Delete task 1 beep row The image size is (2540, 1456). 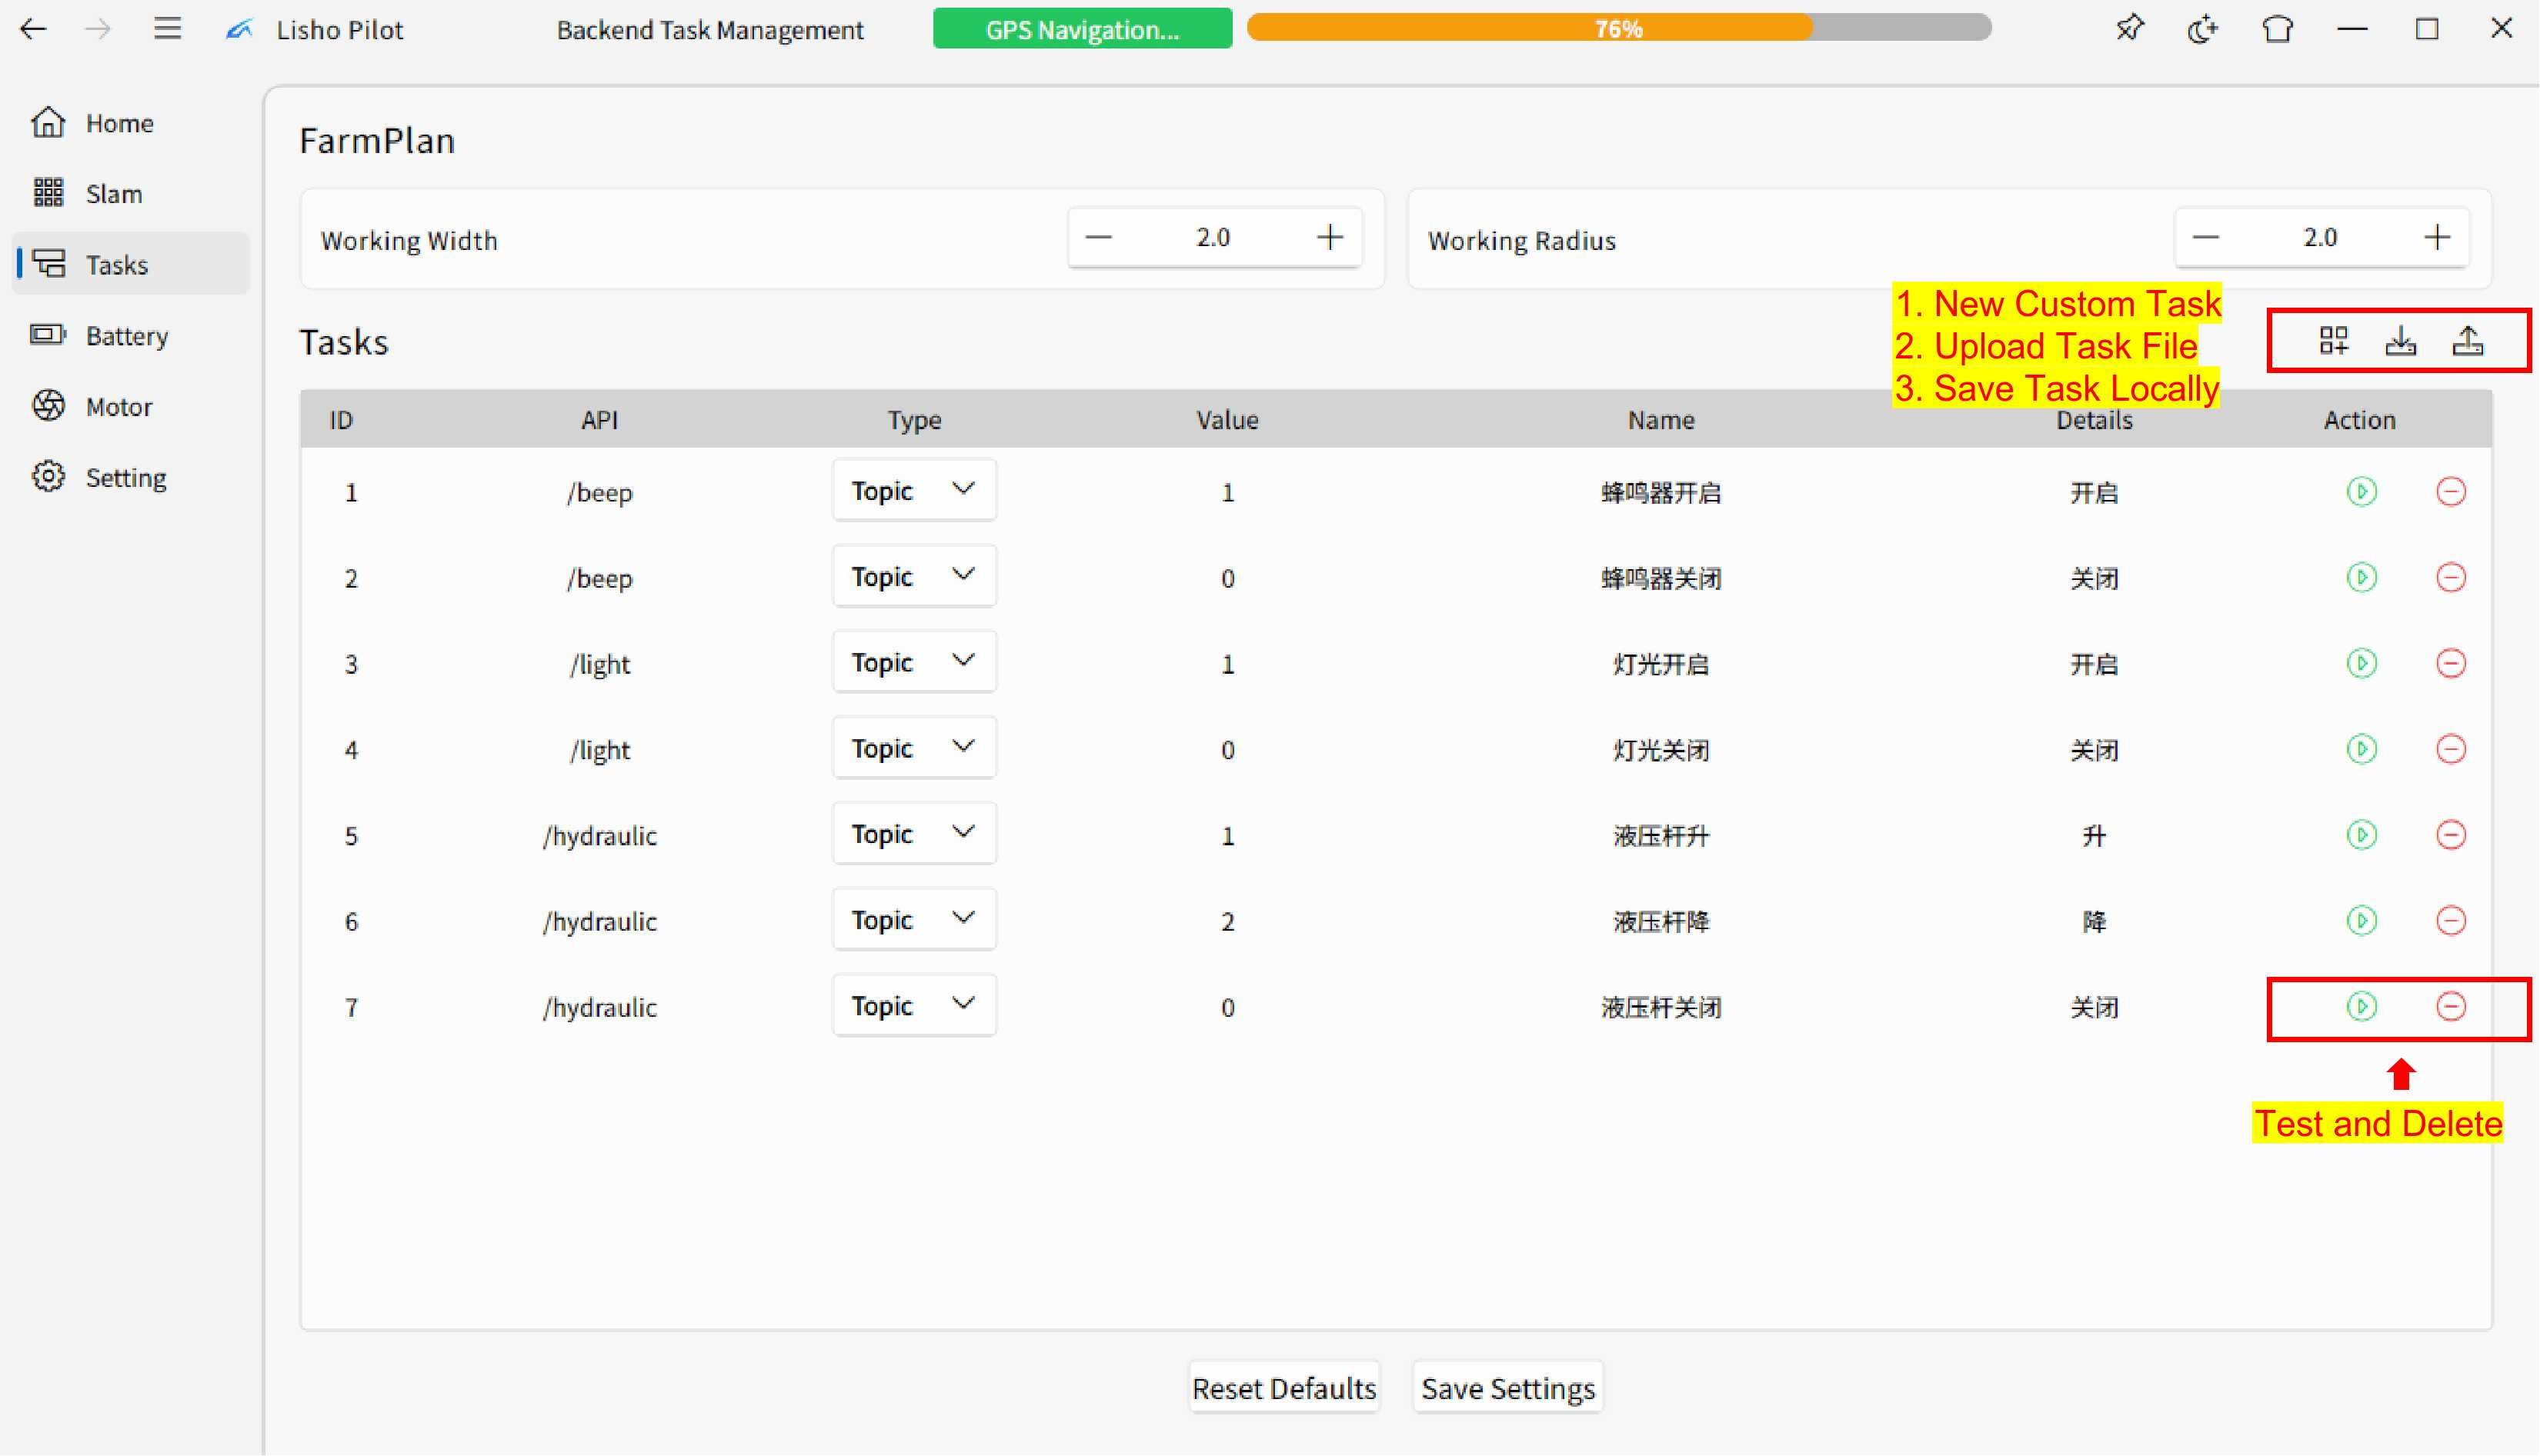pyautogui.click(x=2451, y=491)
